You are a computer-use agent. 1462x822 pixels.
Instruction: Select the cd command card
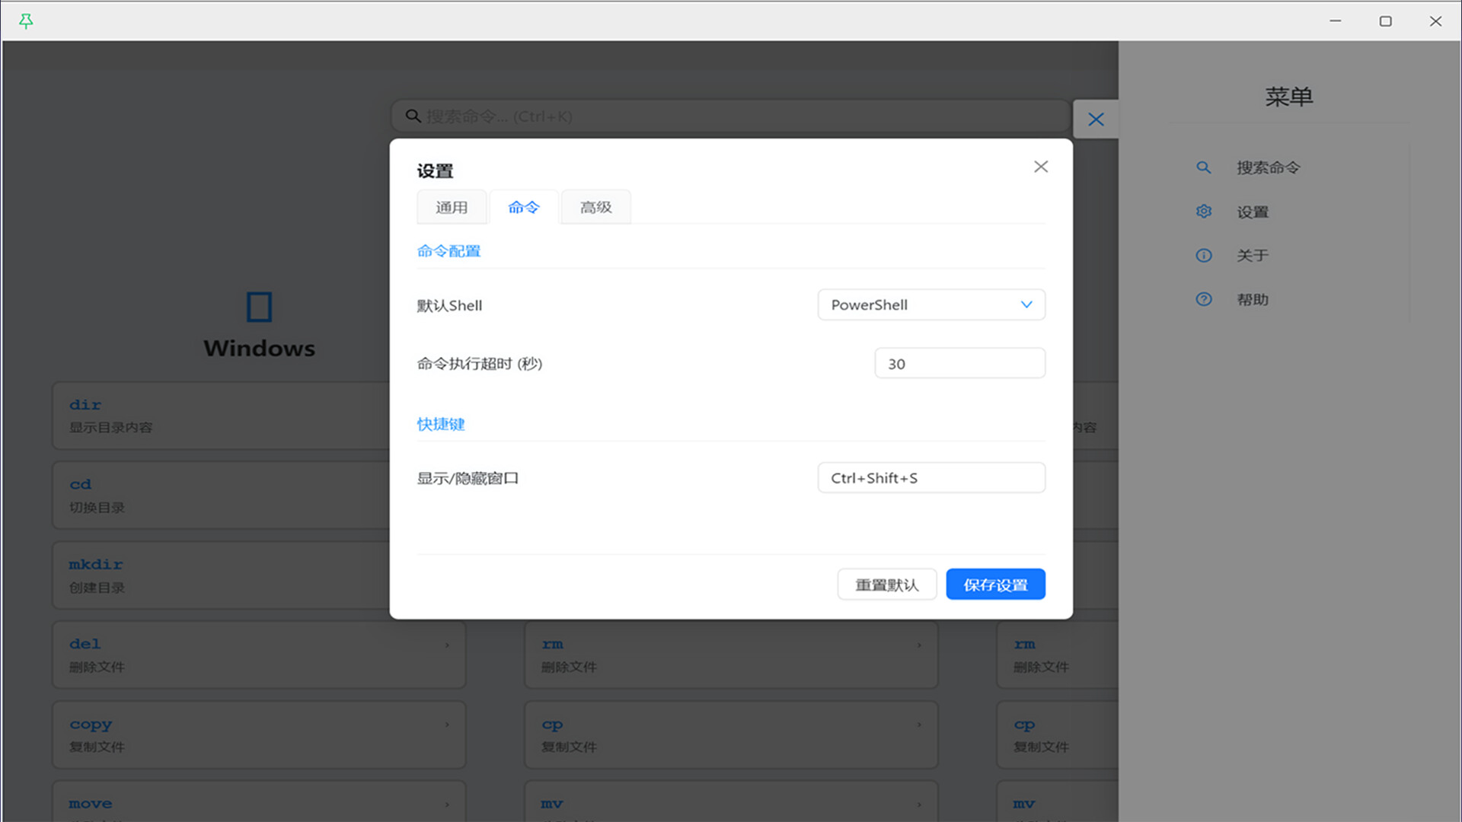click(x=259, y=495)
